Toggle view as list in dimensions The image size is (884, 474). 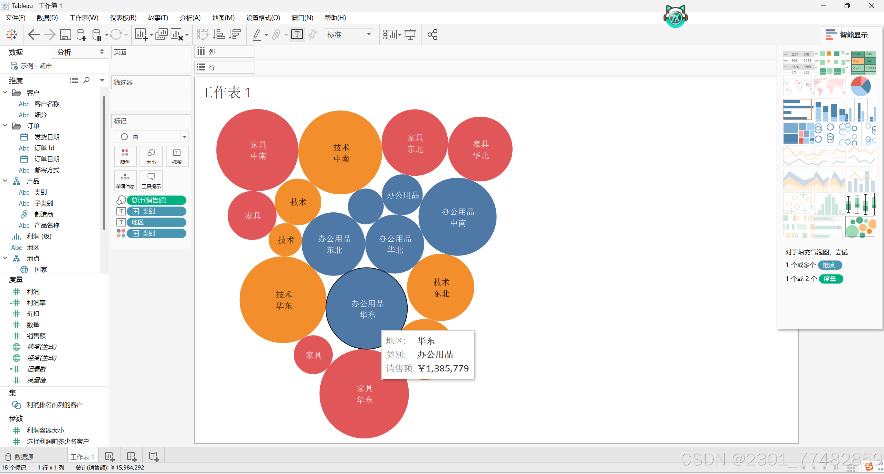(x=74, y=80)
